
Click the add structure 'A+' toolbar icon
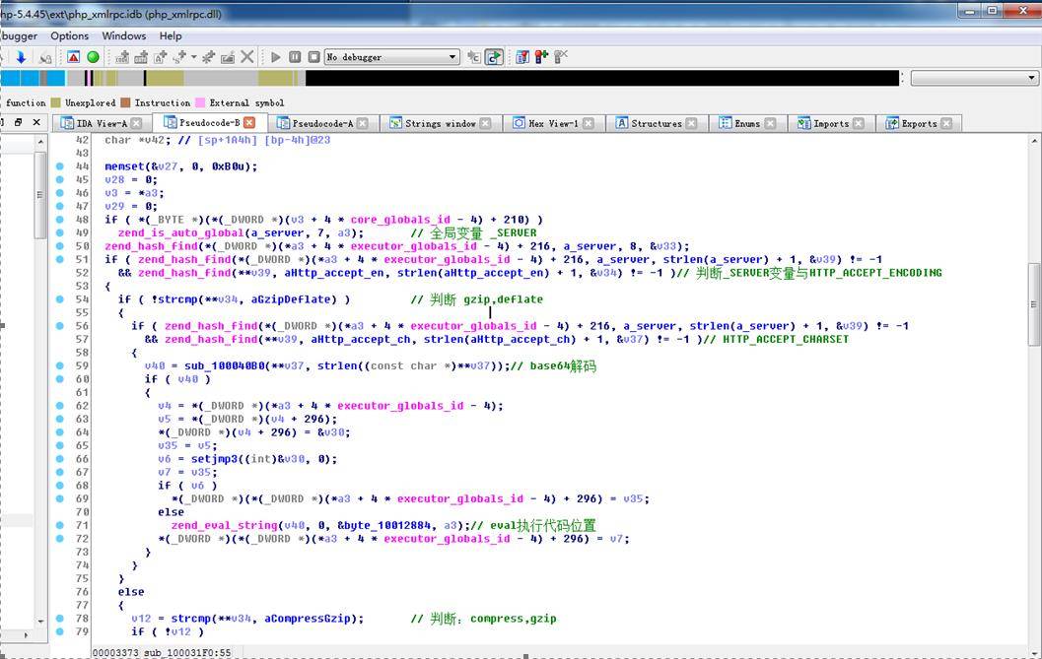160,57
